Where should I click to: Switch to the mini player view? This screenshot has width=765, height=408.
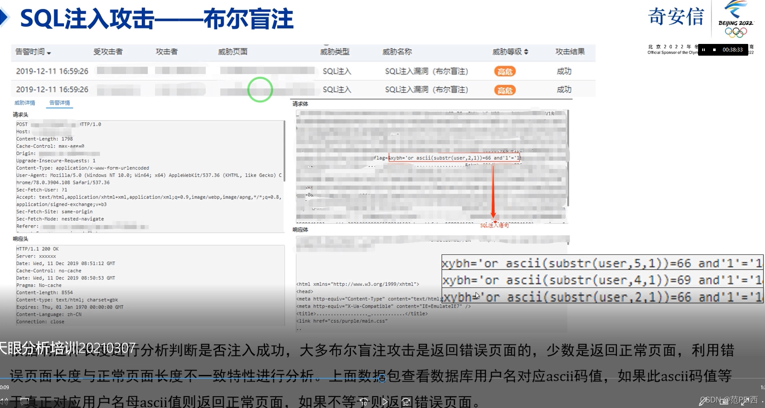(724, 402)
